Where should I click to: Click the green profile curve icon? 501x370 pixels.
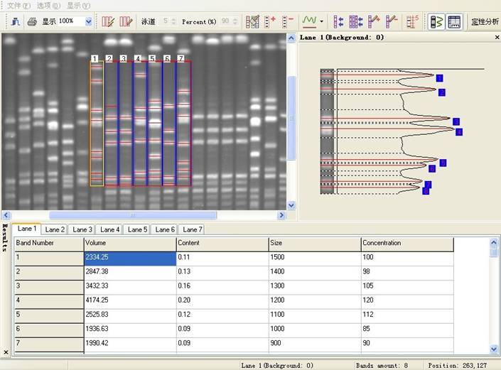[309, 21]
